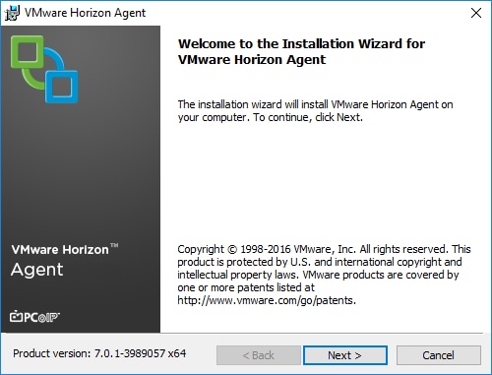This screenshot has height=375, width=492.
Task: Click the Product version 7.0.1-3989057 x64 text
Action: pyautogui.click(x=99, y=353)
